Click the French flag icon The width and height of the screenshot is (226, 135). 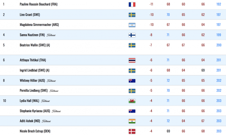coord(132,4)
